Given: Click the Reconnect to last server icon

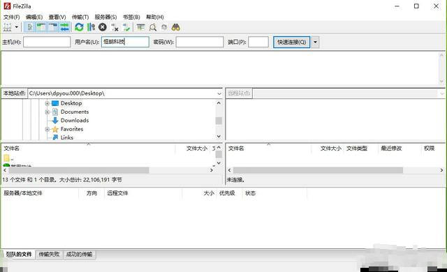Looking at the screenshot, I should click(126, 27).
